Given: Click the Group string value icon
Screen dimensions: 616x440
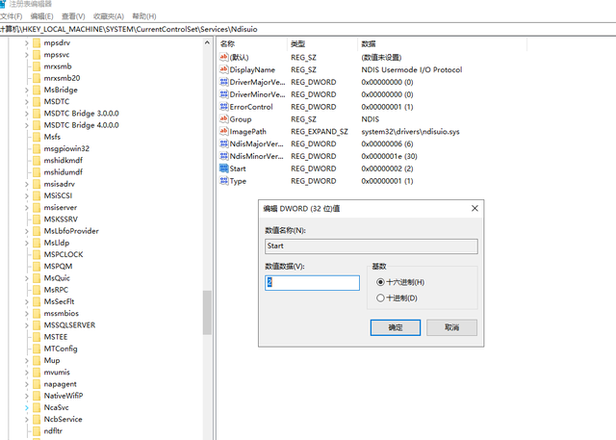Looking at the screenshot, I should click(x=223, y=119).
